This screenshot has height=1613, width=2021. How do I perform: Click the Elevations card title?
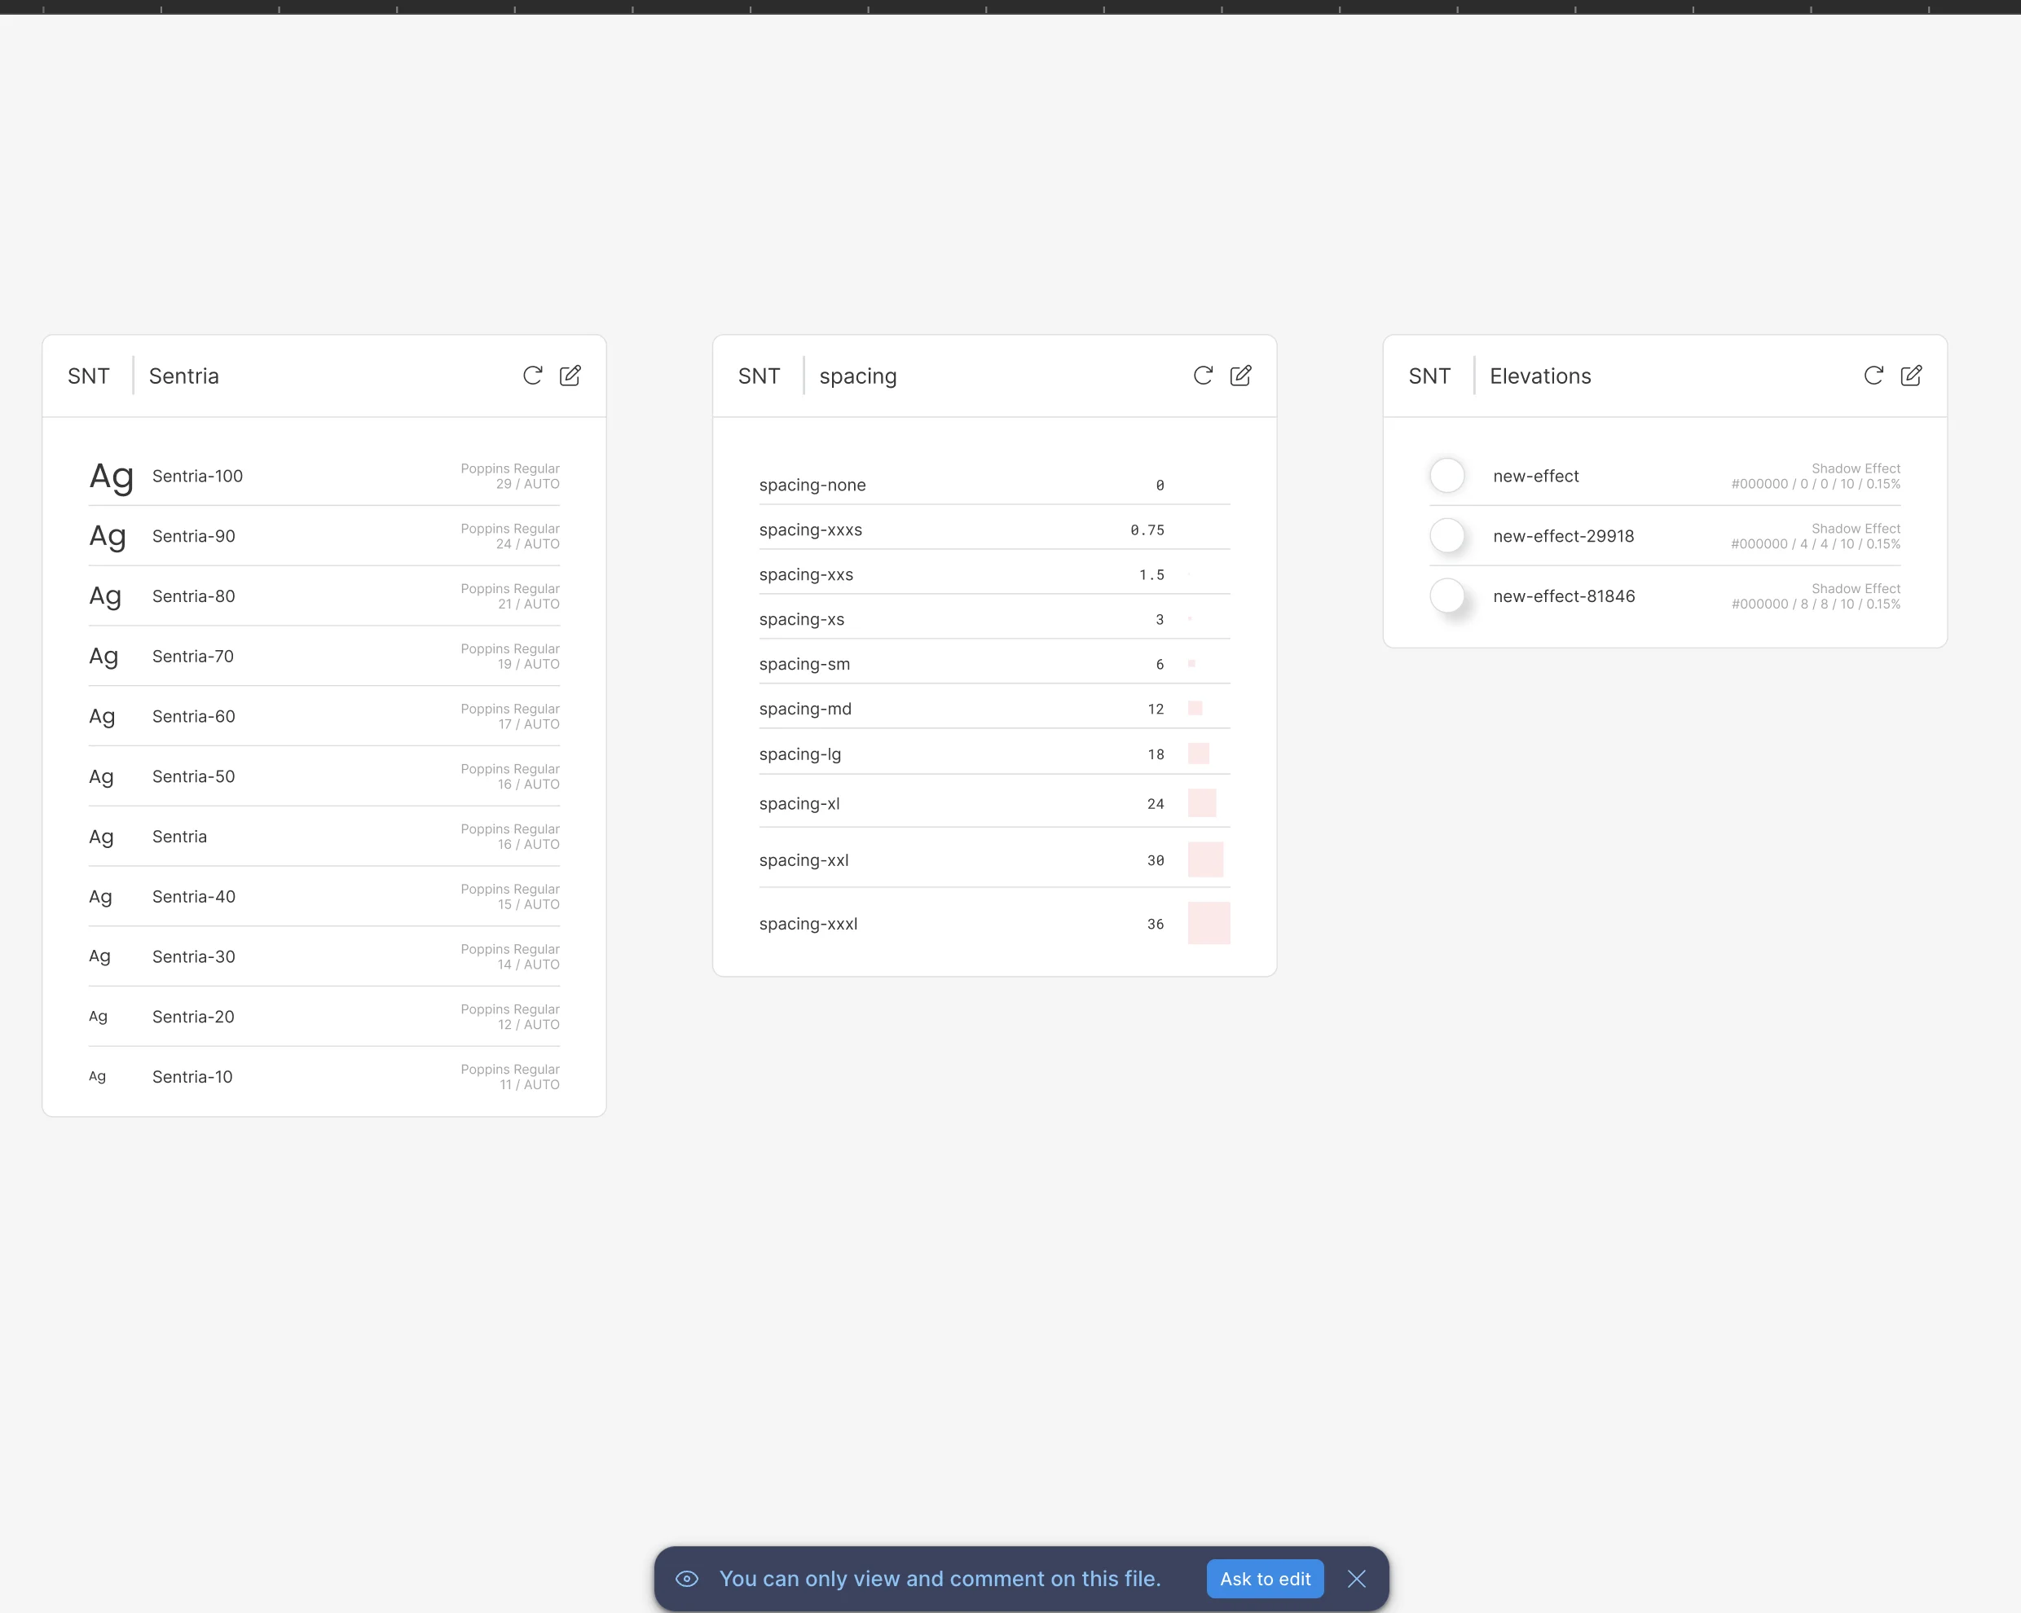point(1540,376)
